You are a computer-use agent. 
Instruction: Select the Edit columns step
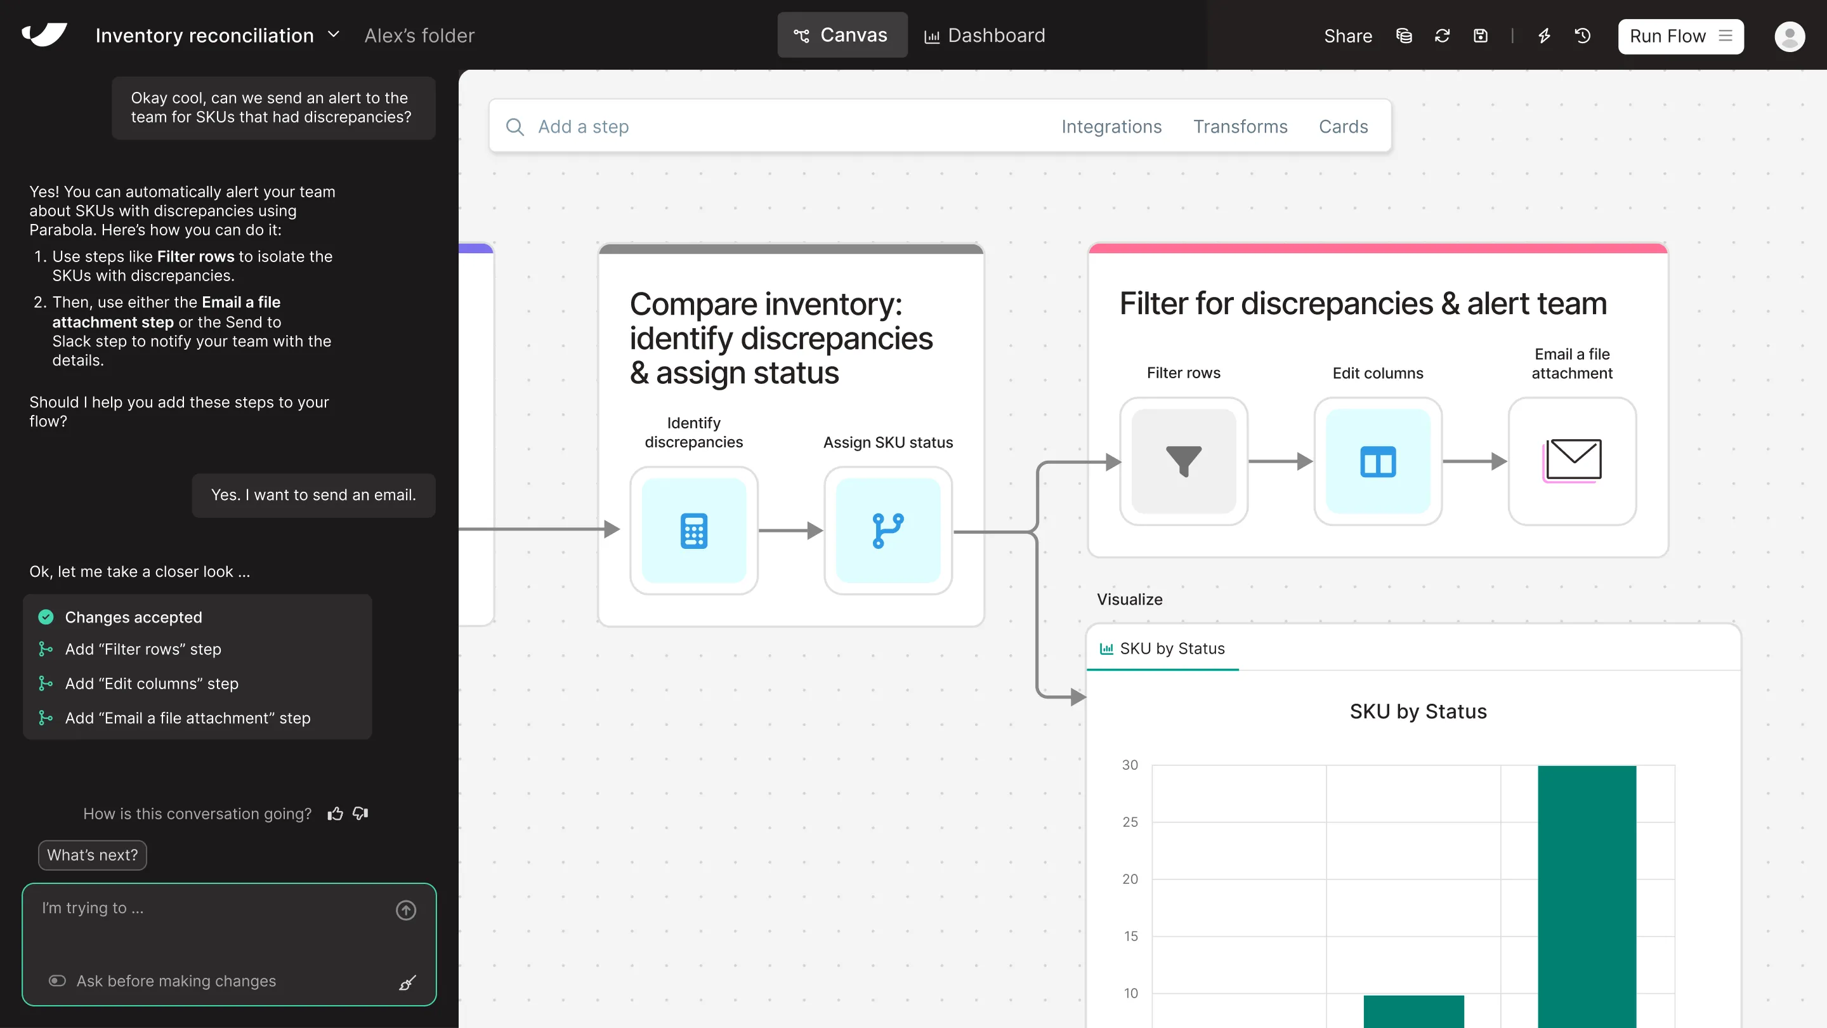click(x=1377, y=461)
